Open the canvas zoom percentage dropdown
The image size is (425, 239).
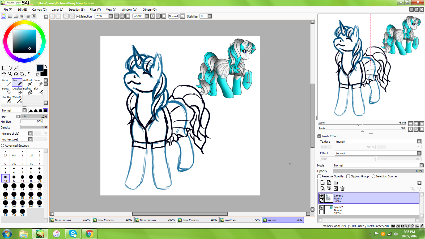(x=110, y=16)
